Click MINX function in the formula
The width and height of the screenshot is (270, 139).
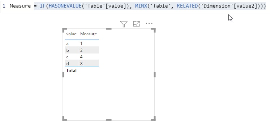141,6
